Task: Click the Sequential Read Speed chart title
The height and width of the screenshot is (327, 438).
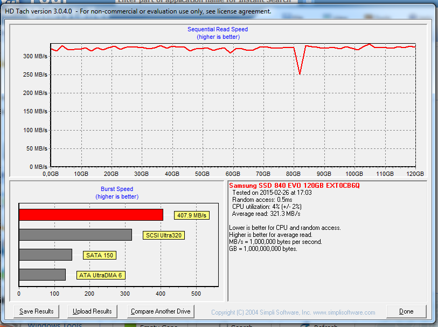Action: point(218,29)
